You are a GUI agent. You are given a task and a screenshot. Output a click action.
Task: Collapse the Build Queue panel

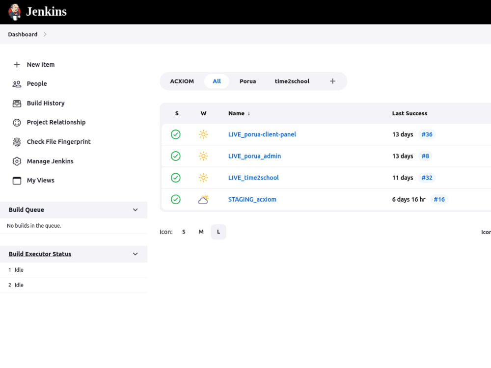click(x=136, y=210)
